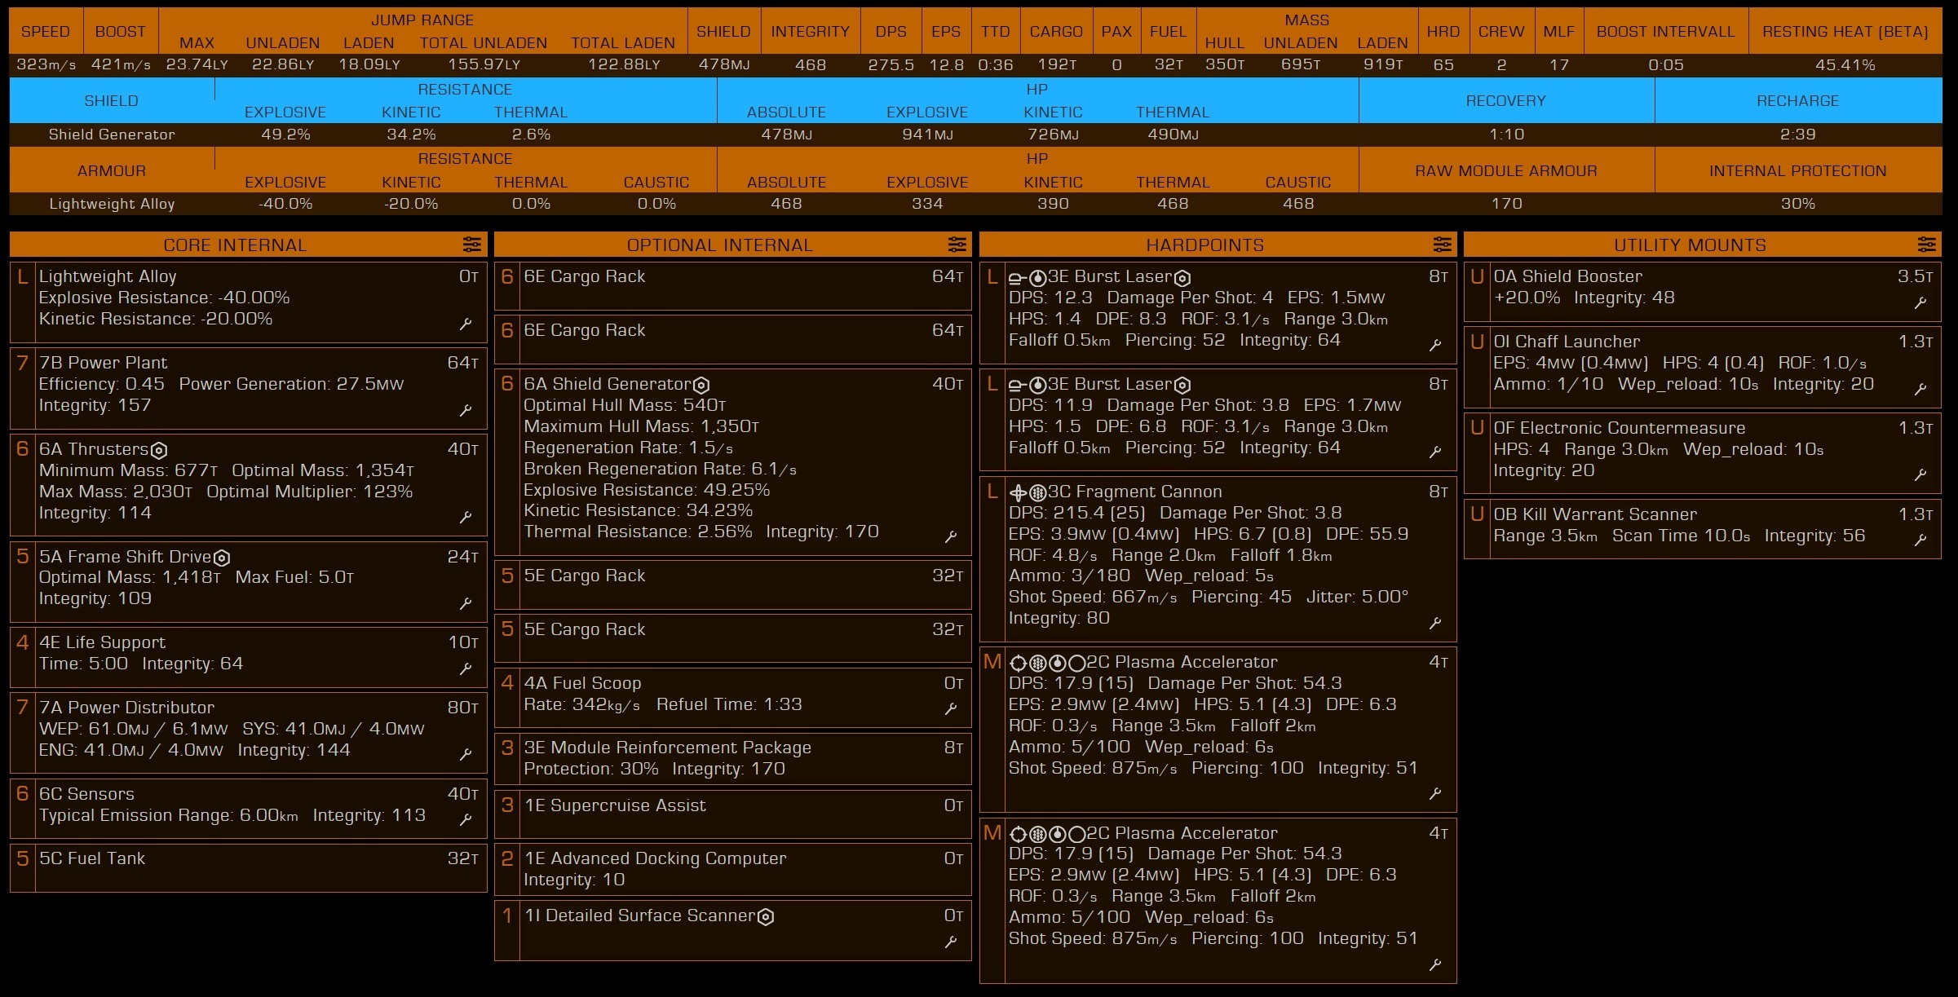Click the Core Internal settings sliders icon

click(x=471, y=245)
